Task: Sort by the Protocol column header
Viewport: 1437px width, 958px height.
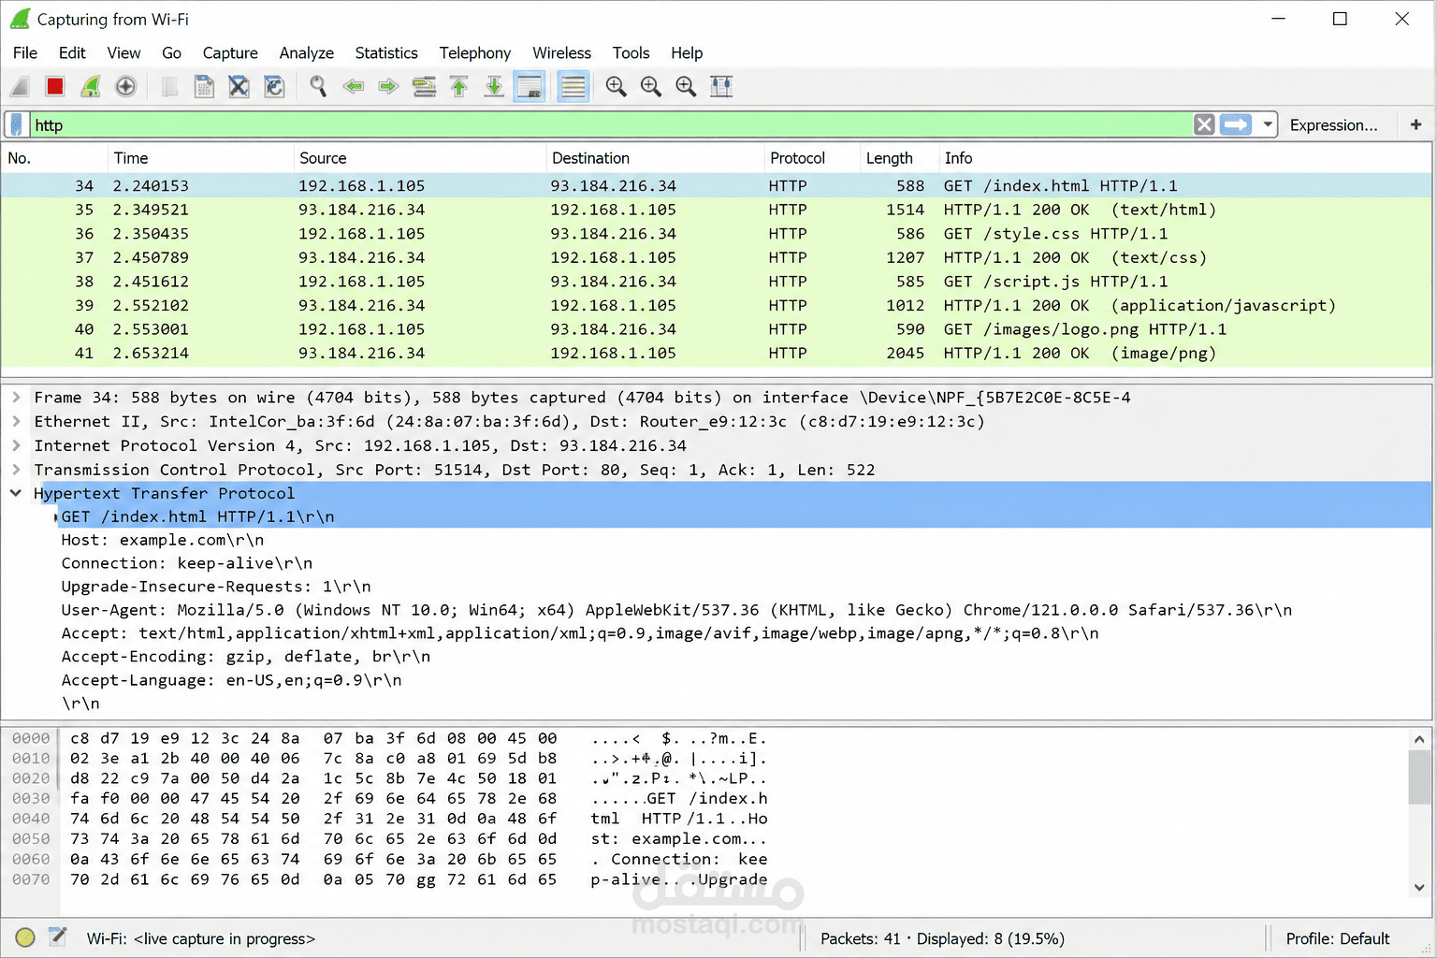Action: pos(812,158)
